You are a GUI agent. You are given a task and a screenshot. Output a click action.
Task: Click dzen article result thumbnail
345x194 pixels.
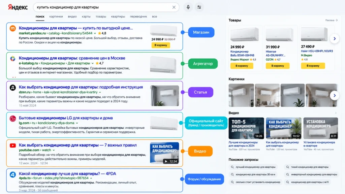coord(164,96)
